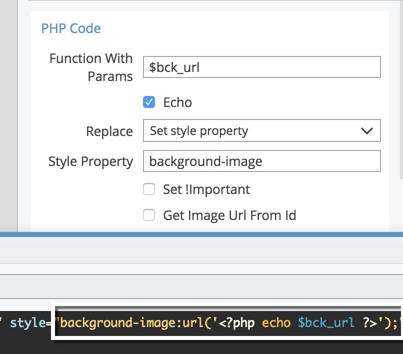This screenshot has width=403, height=354.
Task: Click the background-image:url text in code
Action: 132,323
